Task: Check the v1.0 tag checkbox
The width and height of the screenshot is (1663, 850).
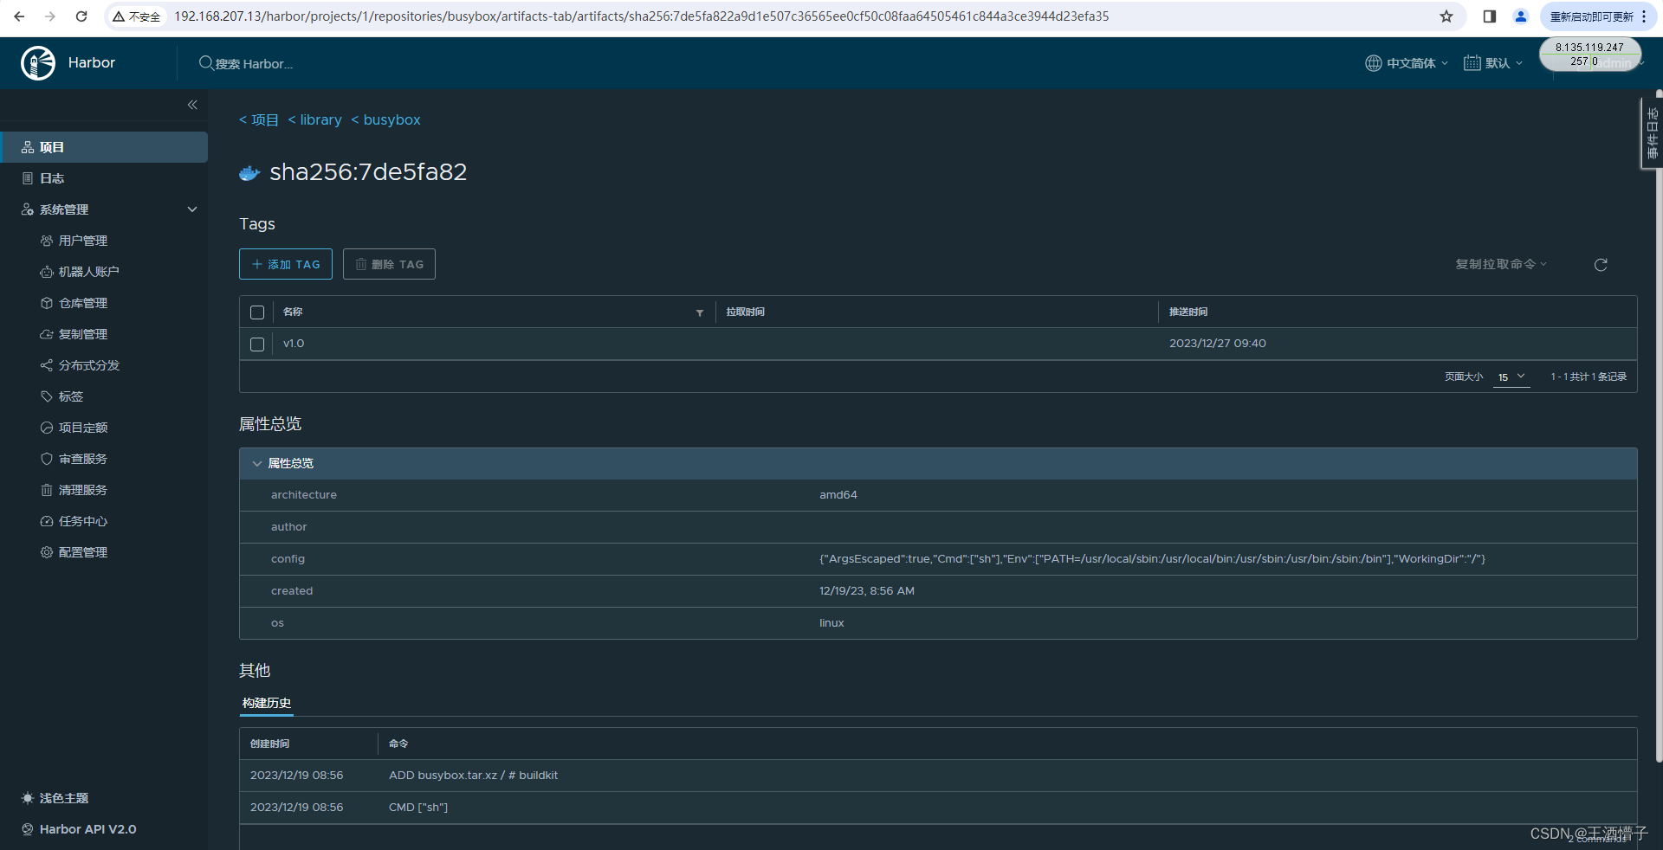Action: [257, 345]
